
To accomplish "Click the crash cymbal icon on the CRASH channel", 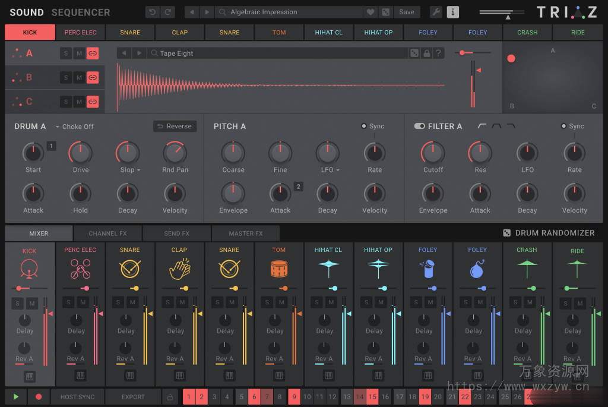I will (526, 269).
